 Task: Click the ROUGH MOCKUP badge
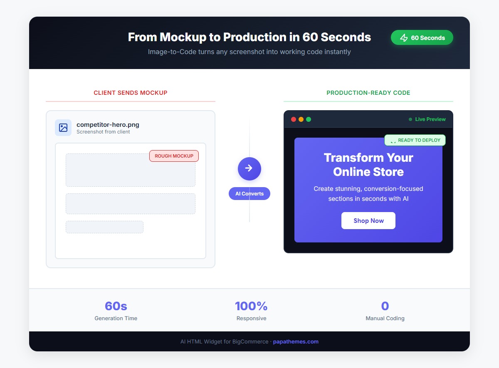pos(174,156)
